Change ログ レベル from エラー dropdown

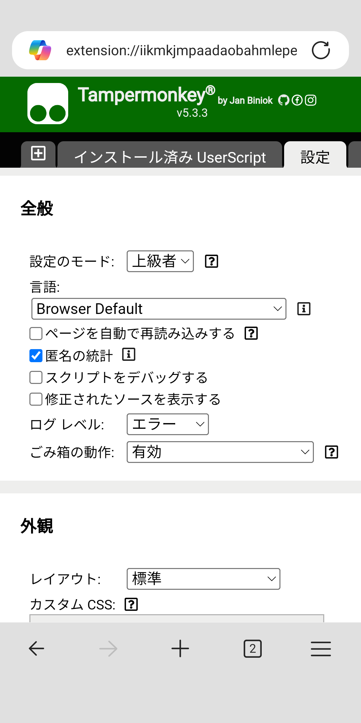167,424
